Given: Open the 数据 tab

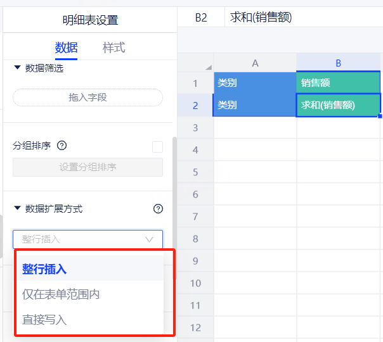Looking at the screenshot, I should tap(66, 47).
